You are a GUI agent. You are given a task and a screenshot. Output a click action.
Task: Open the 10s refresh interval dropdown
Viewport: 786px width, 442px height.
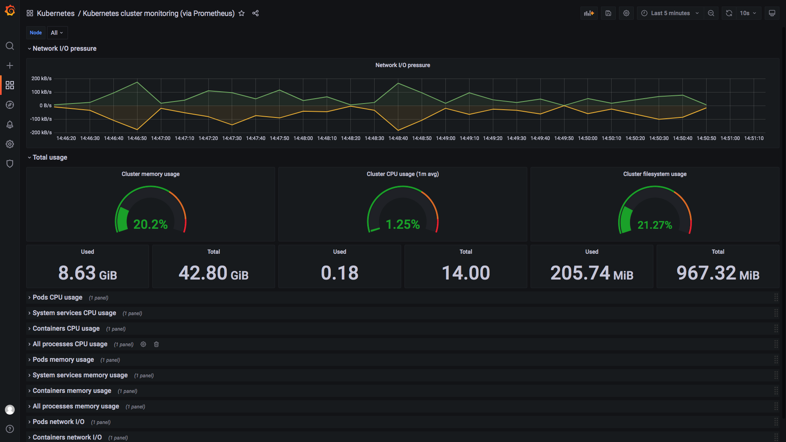(748, 13)
